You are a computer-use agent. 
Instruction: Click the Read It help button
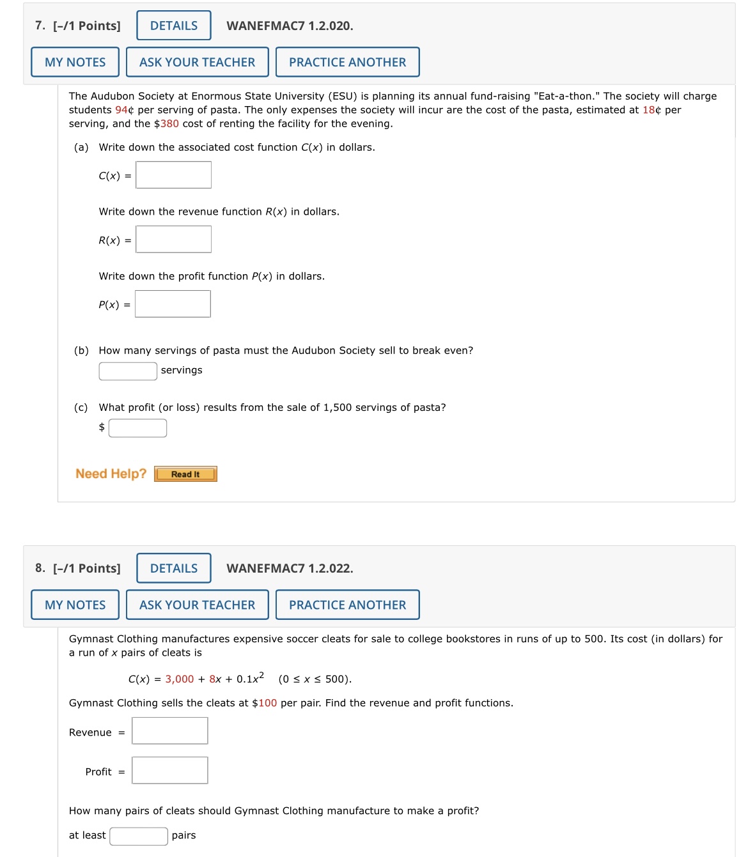185,474
